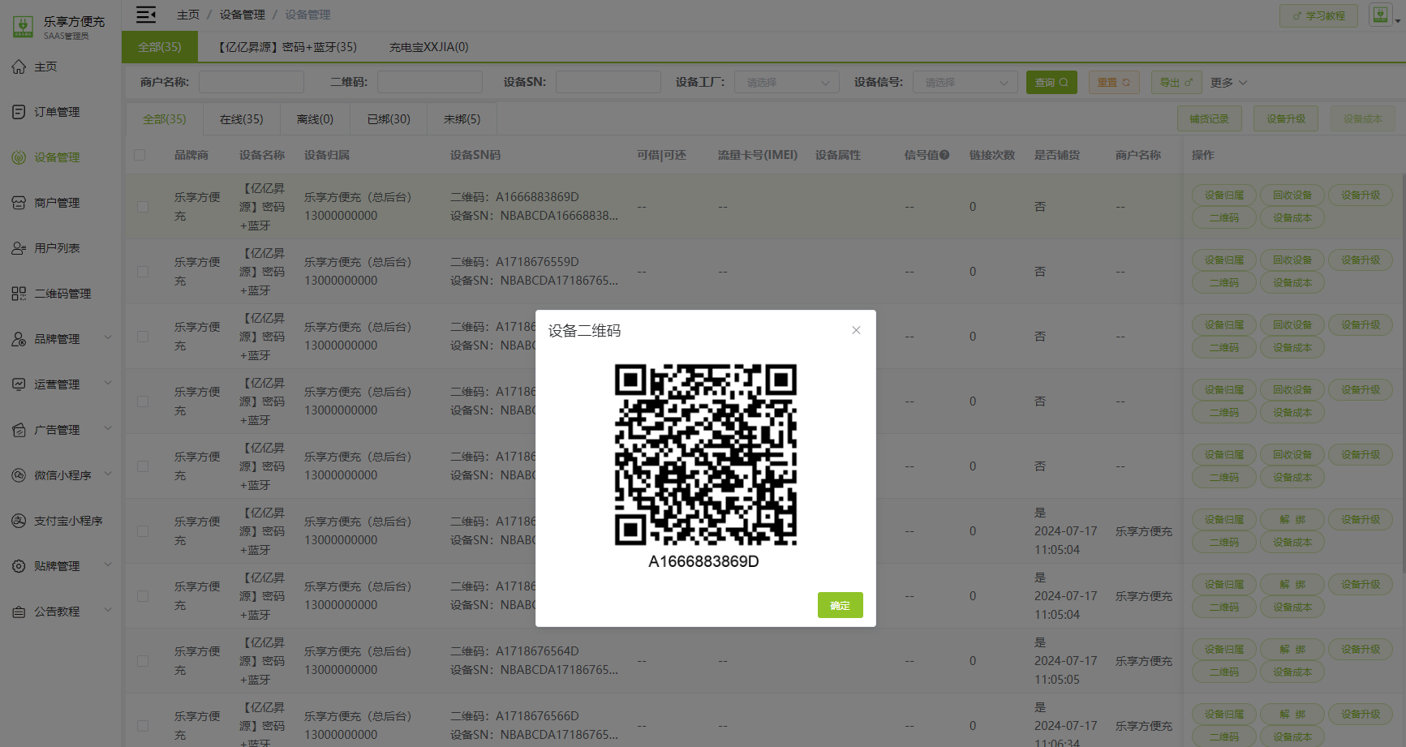The image size is (1406, 747).
Task: Click 品牌管理 sidebar icon
Action: coord(19,339)
